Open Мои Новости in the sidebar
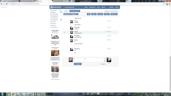This screenshot has width=171, height=96. 53,23
